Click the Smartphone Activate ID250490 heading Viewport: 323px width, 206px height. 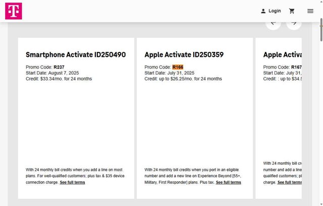point(76,55)
